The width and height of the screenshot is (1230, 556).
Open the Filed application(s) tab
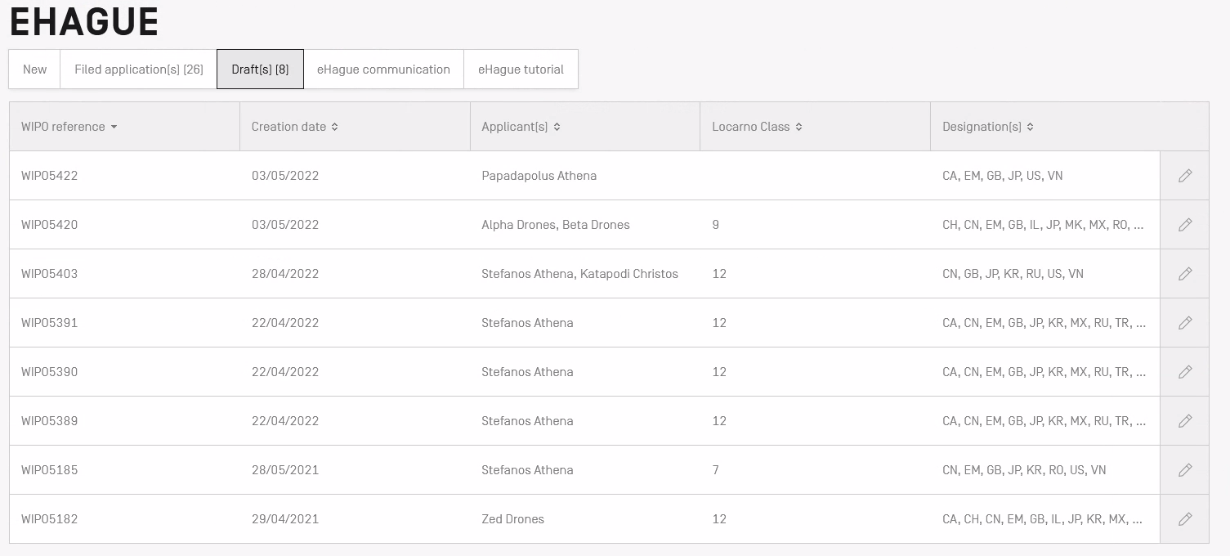point(138,69)
